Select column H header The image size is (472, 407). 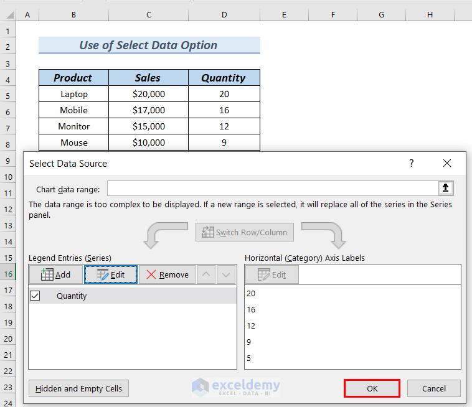click(430, 14)
